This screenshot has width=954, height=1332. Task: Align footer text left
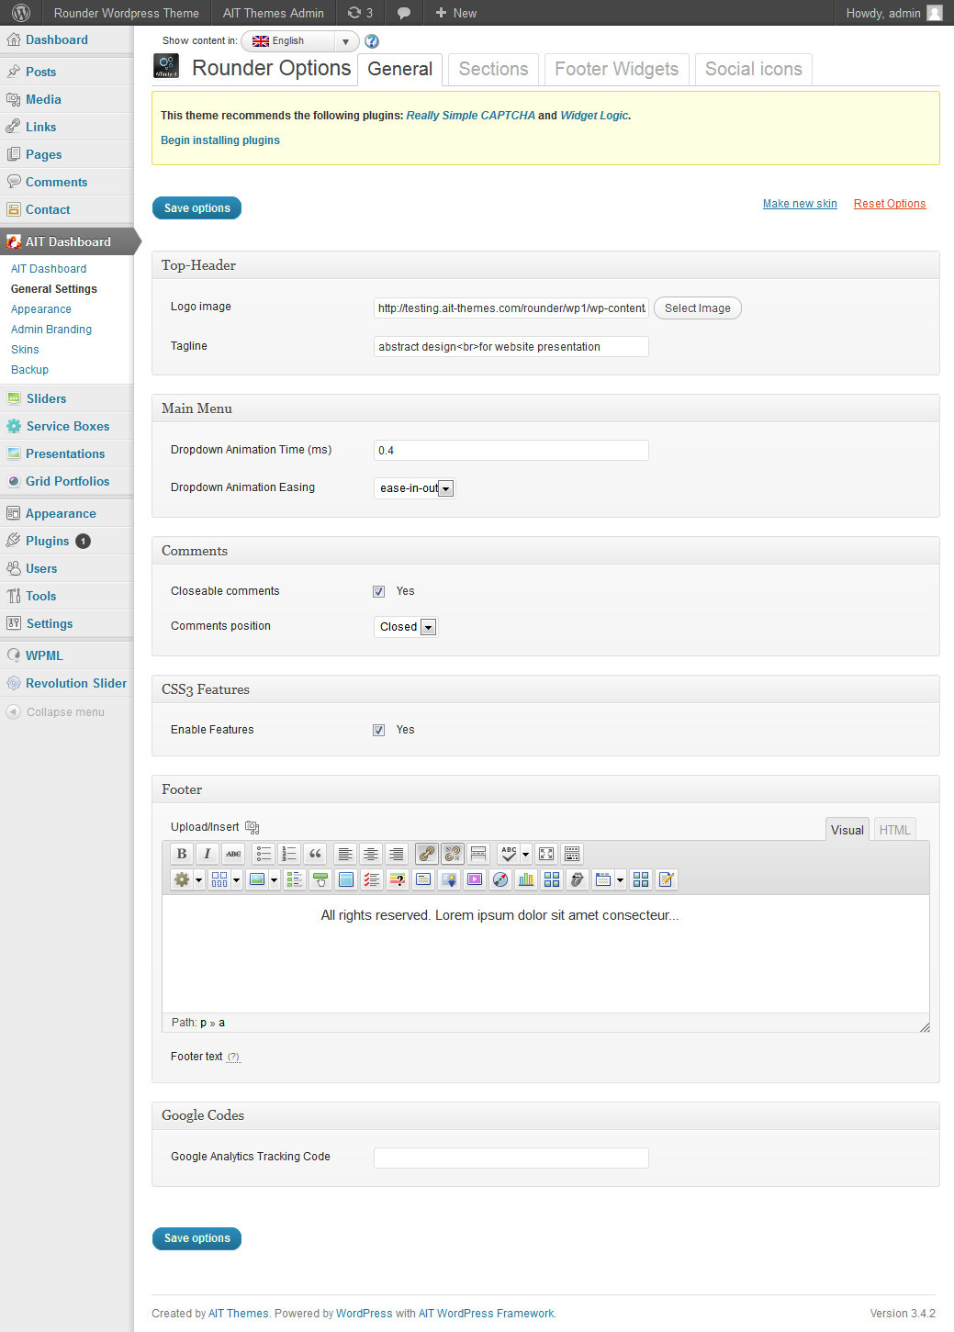coord(345,854)
